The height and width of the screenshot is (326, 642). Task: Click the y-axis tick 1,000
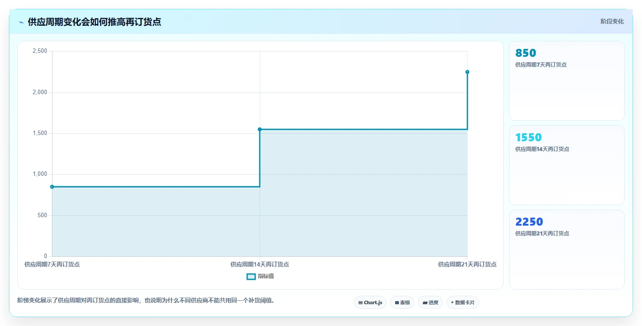coord(40,174)
